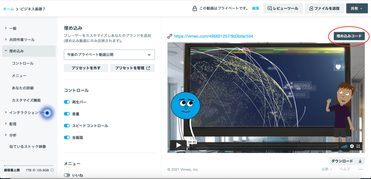371x179 pixels.
Task: Open the three-dots more options icon
Action: pos(360,169)
